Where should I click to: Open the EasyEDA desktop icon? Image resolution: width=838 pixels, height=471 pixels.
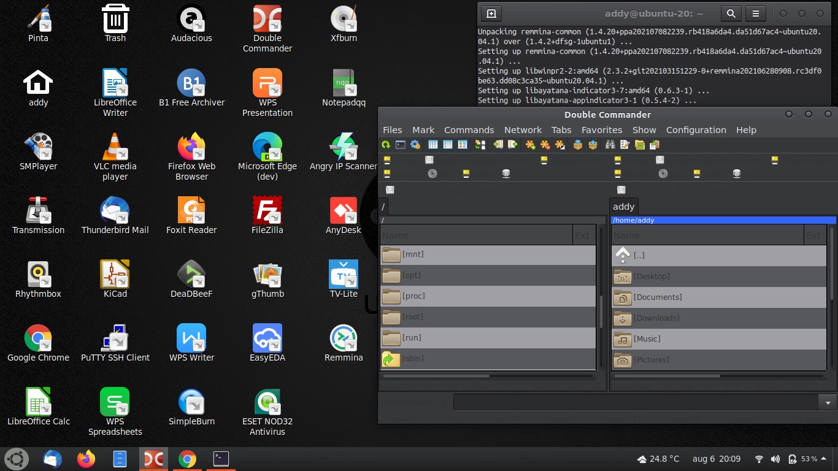267,344
